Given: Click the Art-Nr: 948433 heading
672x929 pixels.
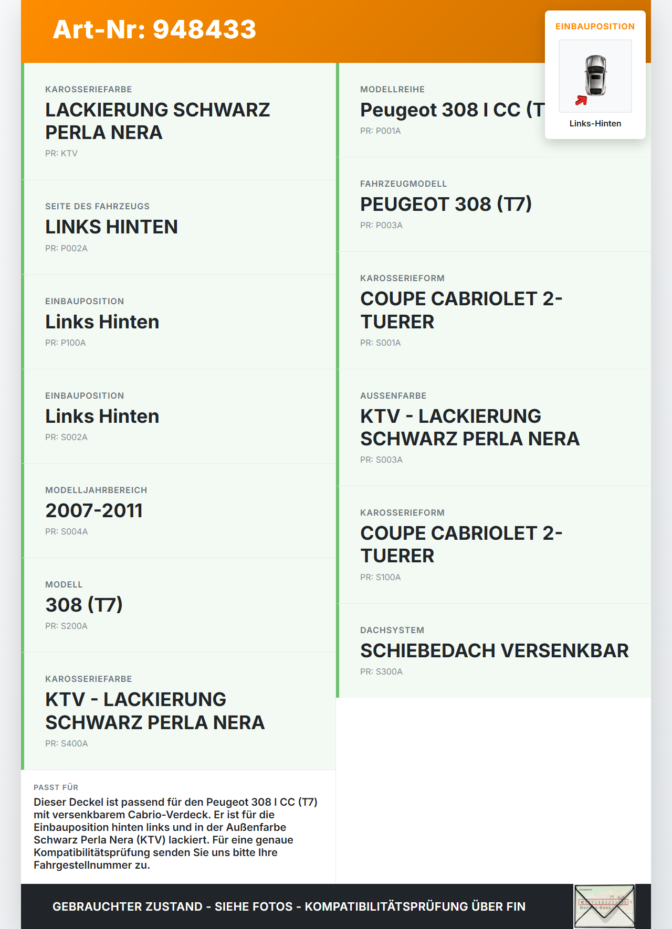Looking at the screenshot, I should coord(154,29).
